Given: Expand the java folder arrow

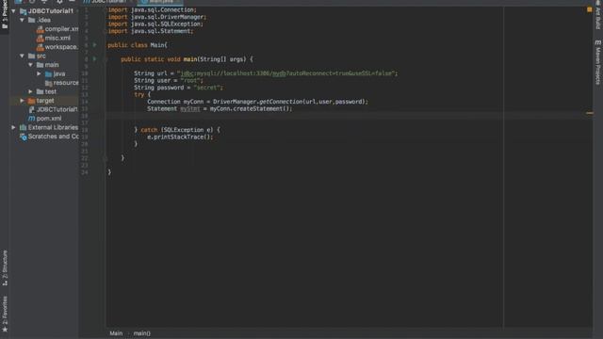Looking at the screenshot, I should (40, 73).
